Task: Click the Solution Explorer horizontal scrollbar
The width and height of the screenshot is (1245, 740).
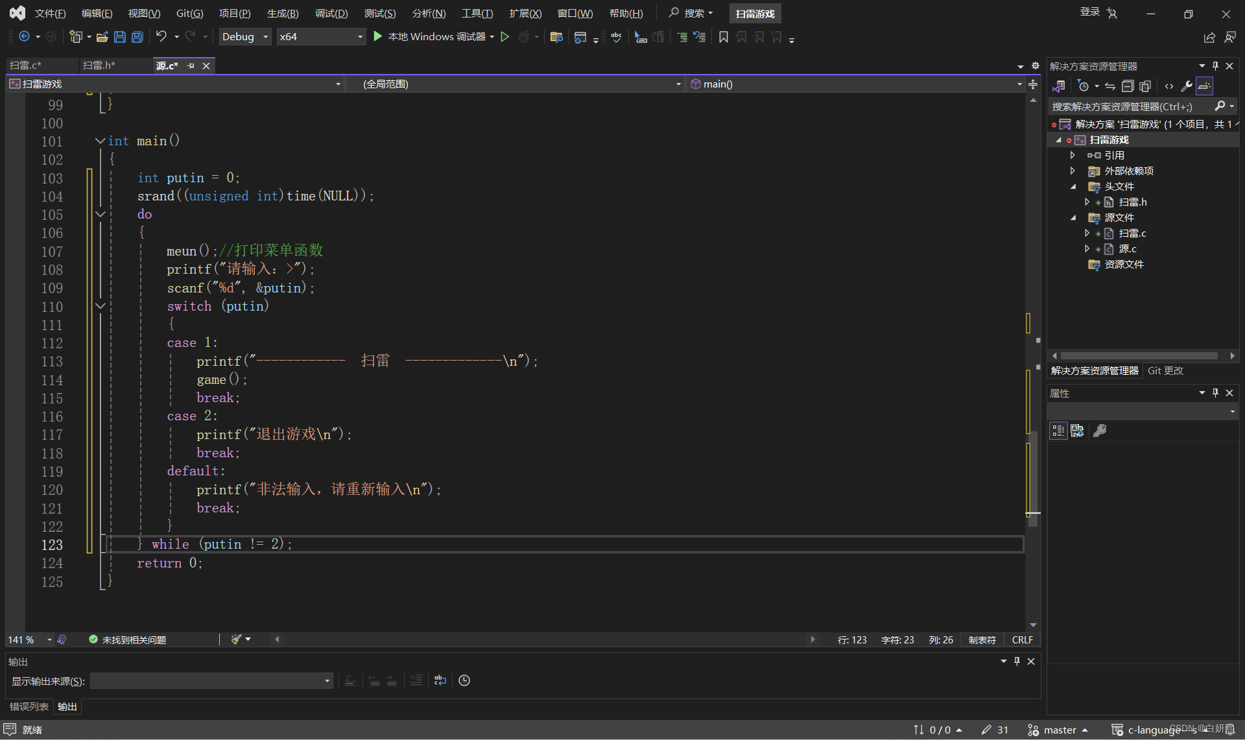Action: click(1139, 356)
